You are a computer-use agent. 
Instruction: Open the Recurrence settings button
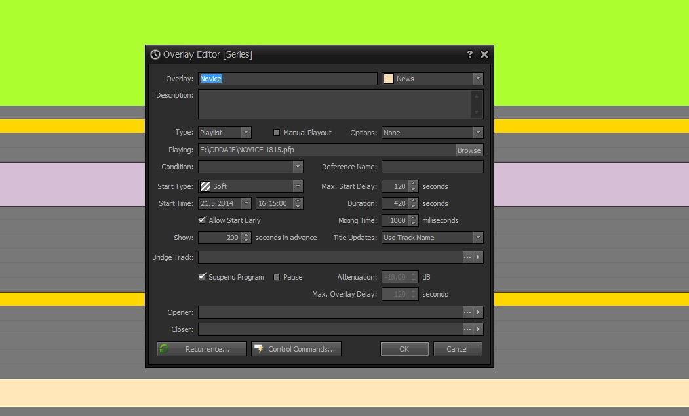click(202, 348)
